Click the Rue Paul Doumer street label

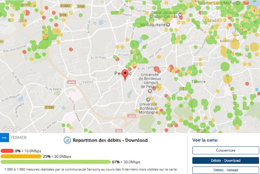pos(134,8)
